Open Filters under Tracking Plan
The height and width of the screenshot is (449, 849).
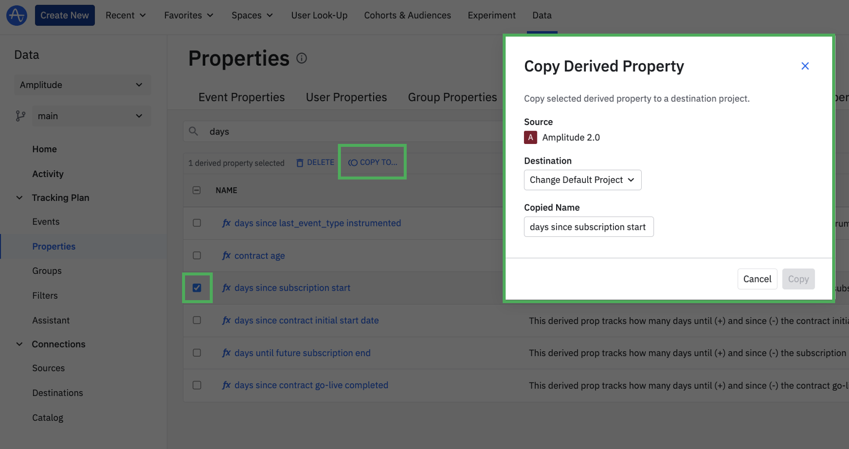coord(45,296)
